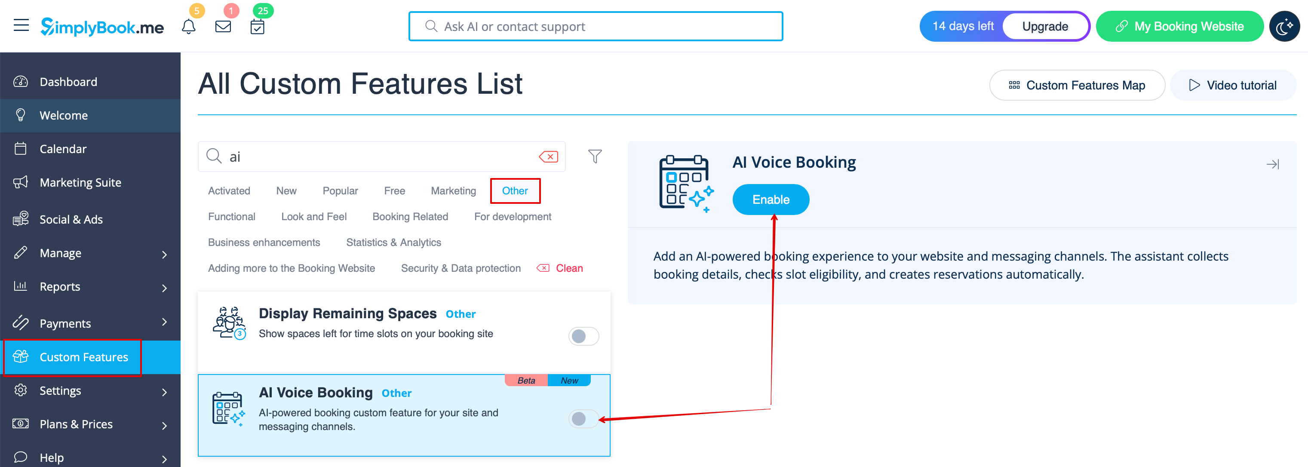The image size is (1308, 467).
Task: Clear the search field text
Action: (548, 157)
